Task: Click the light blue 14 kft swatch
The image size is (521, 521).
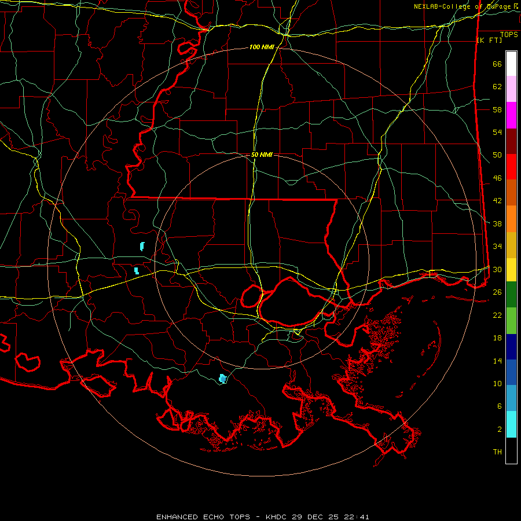Action: pyautogui.click(x=511, y=398)
